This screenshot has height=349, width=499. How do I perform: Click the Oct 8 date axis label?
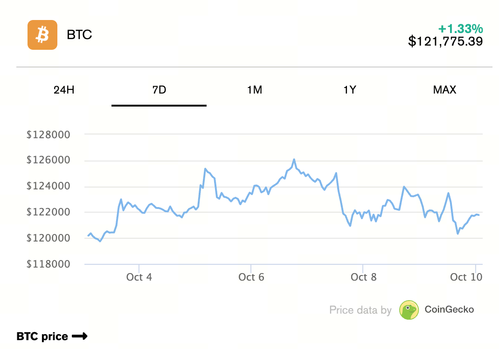363,277
